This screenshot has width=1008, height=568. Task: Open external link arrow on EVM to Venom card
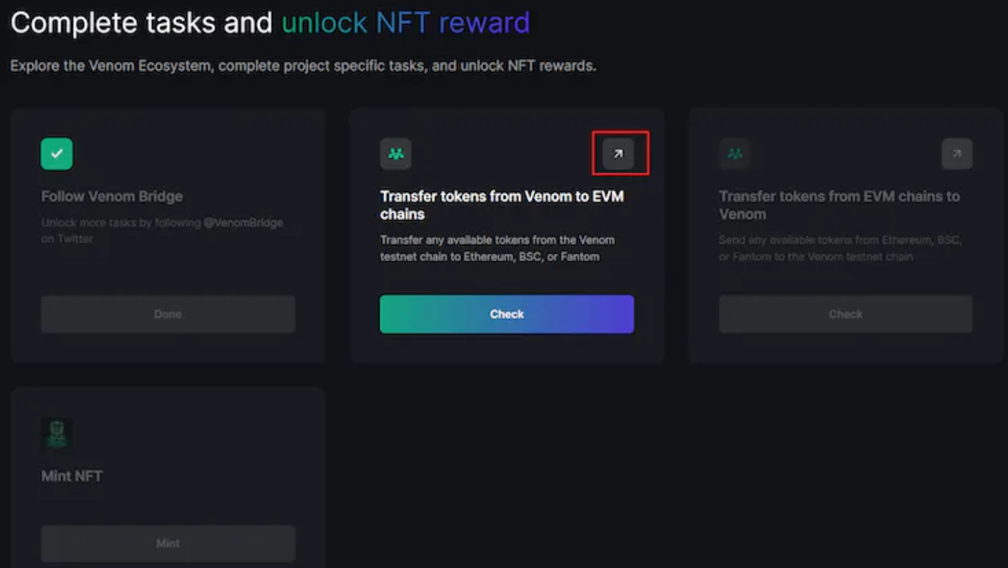pos(957,153)
